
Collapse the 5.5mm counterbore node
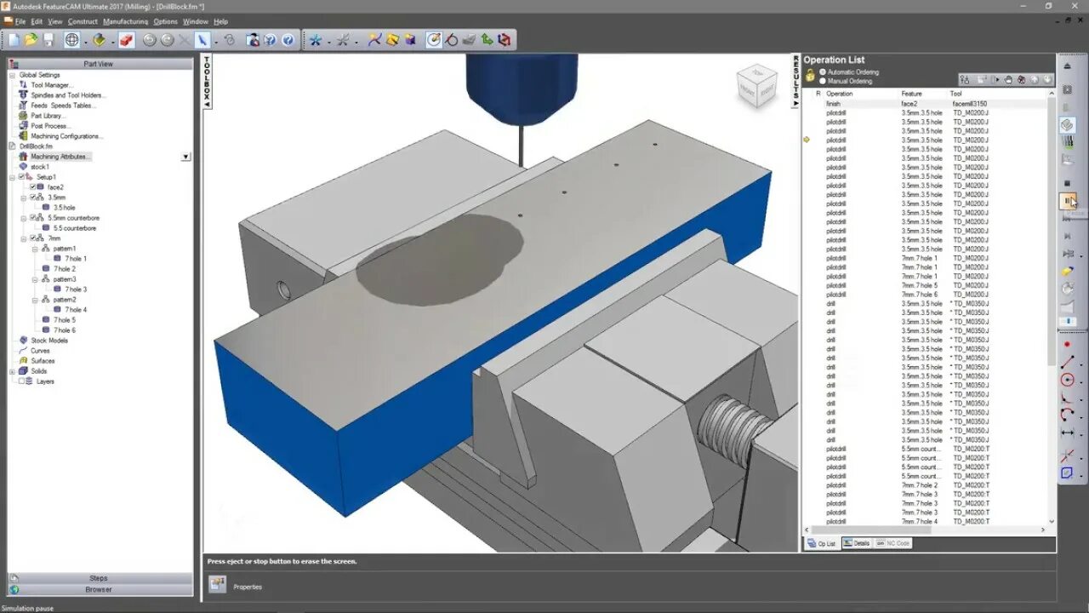click(24, 218)
